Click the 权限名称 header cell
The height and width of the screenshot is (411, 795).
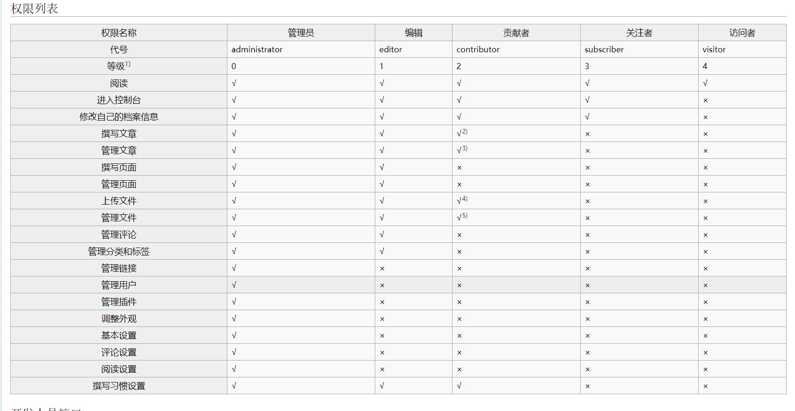click(x=119, y=33)
